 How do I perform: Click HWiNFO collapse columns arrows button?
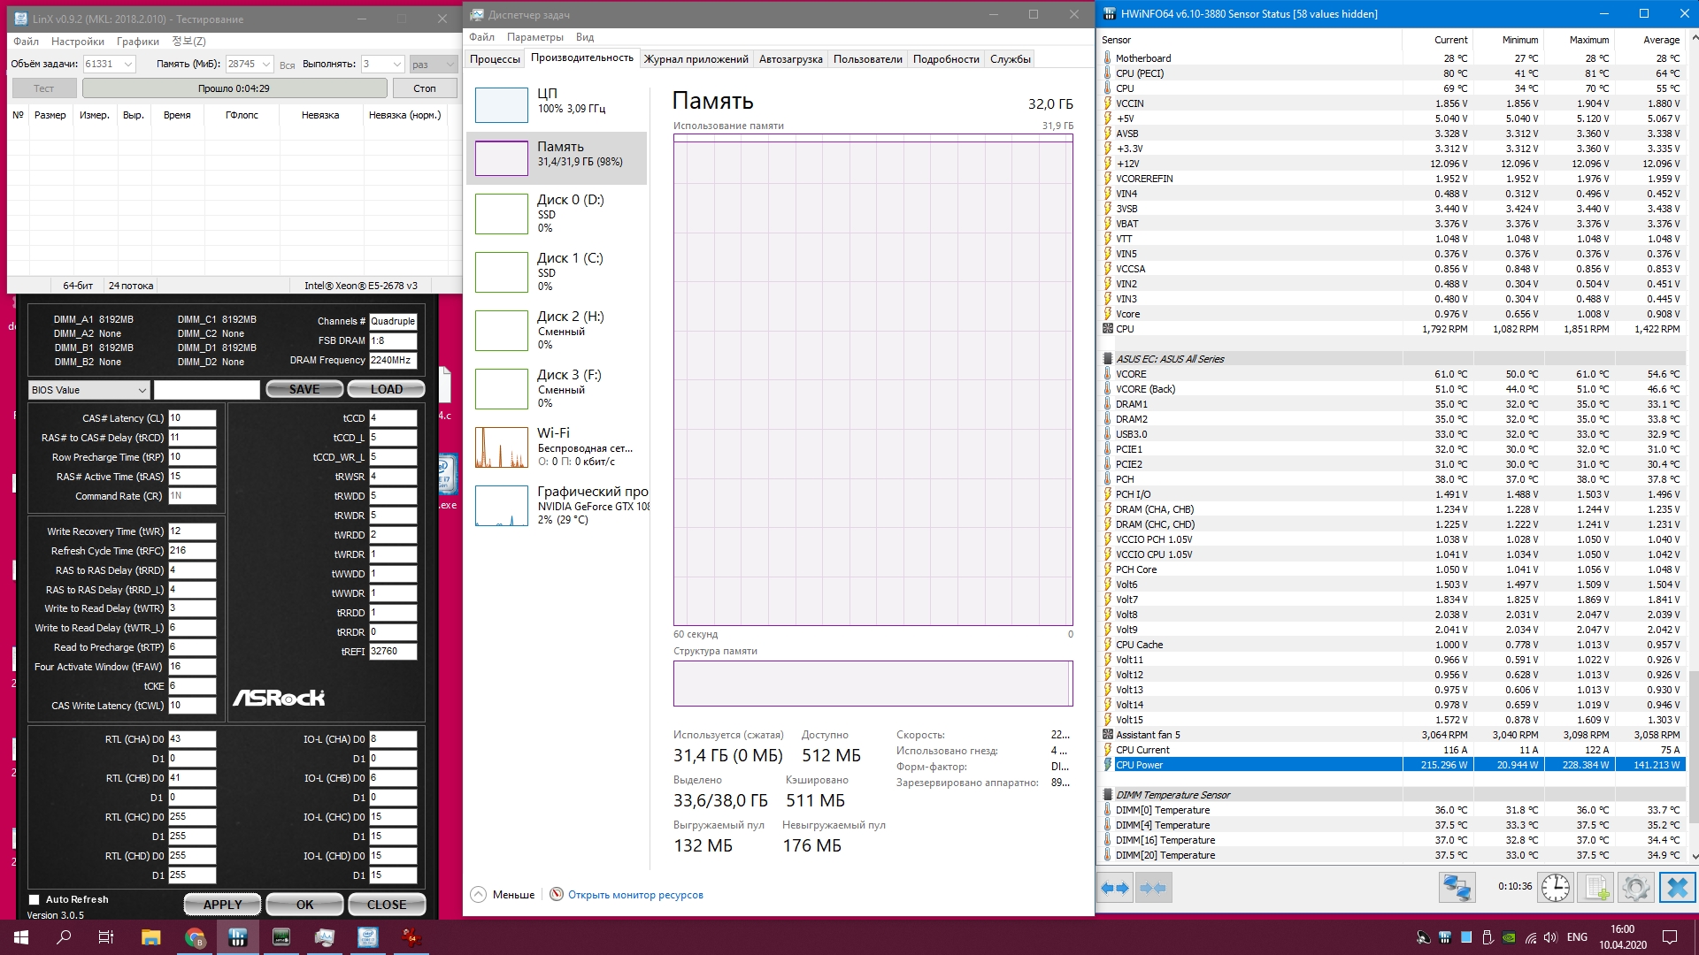[x=1153, y=888]
